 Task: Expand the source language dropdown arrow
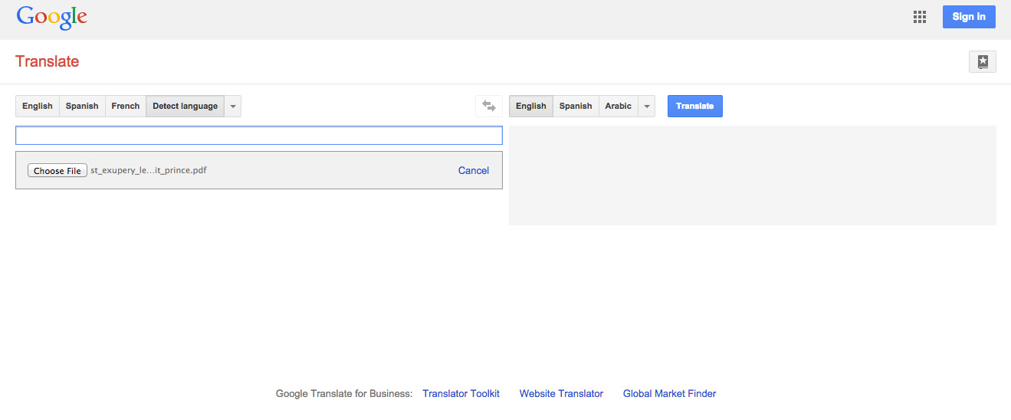tap(233, 107)
